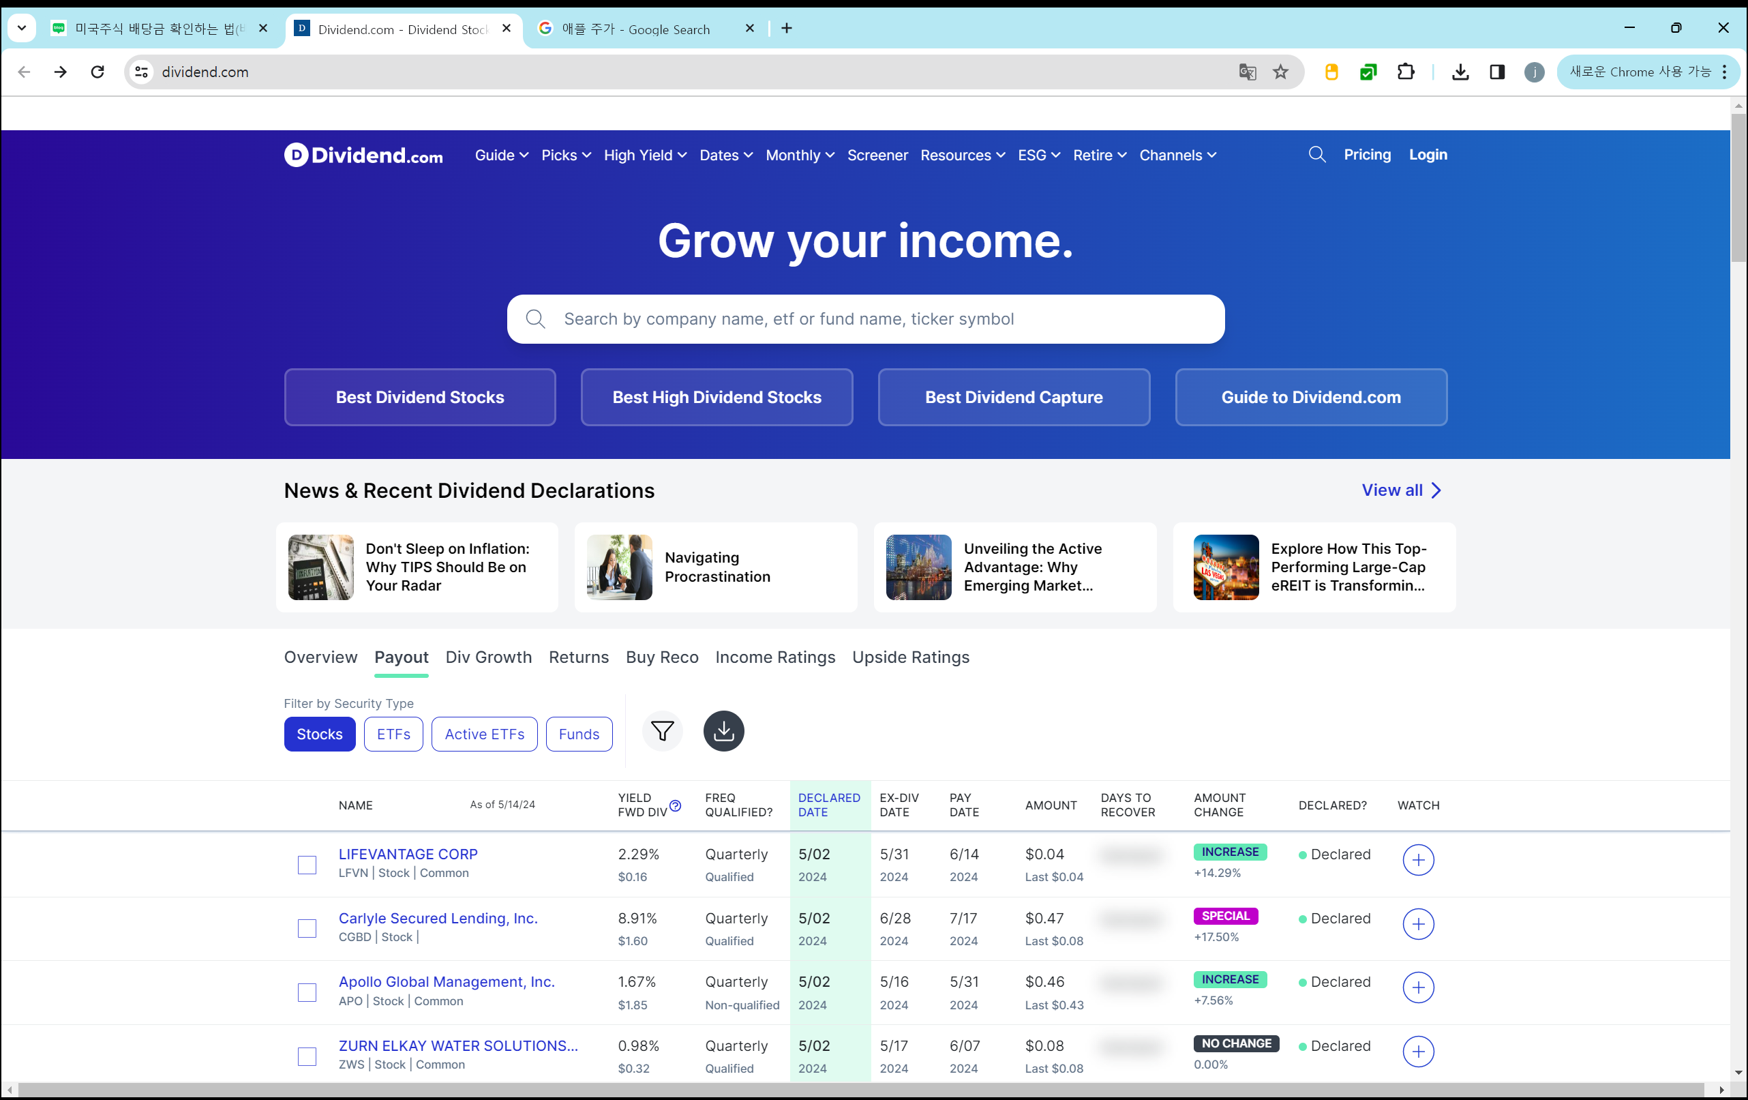The width and height of the screenshot is (1748, 1100).
Task: Open the Dates dropdown menu
Action: (x=725, y=155)
